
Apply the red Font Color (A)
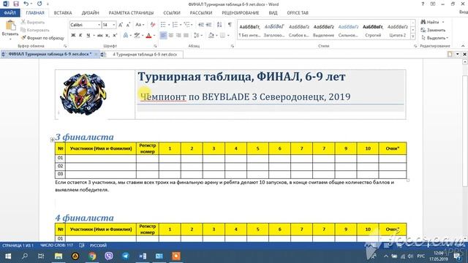148,36
